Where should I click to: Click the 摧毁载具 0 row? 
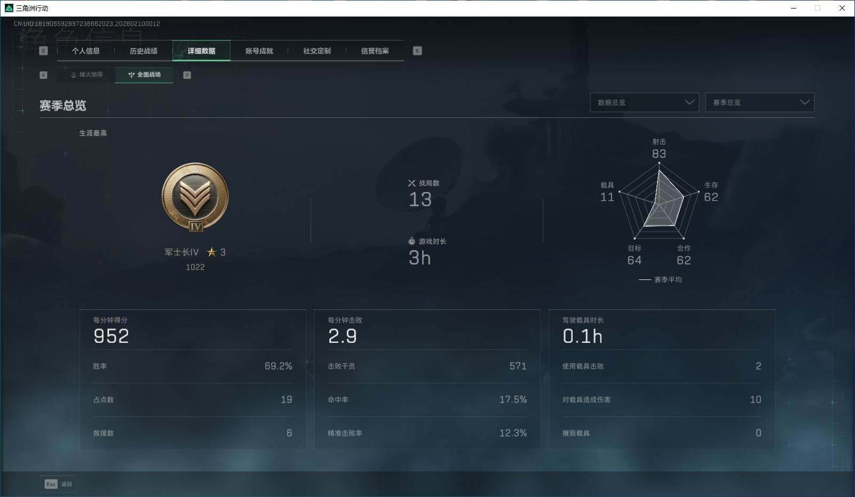(662, 433)
